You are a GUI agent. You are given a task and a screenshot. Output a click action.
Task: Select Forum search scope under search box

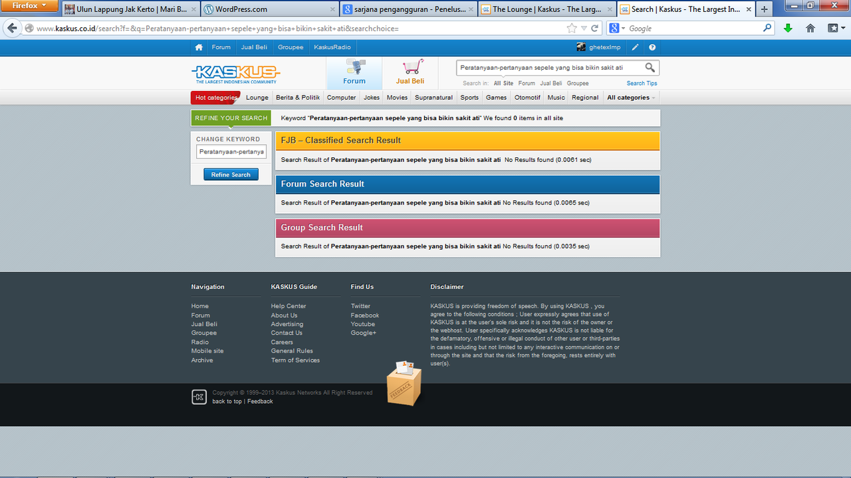coord(527,84)
